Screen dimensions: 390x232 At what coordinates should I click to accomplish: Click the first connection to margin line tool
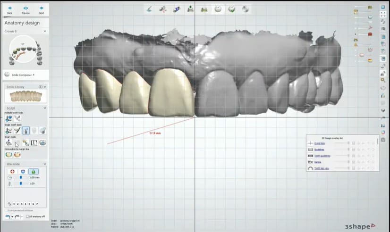click(x=8, y=154)
